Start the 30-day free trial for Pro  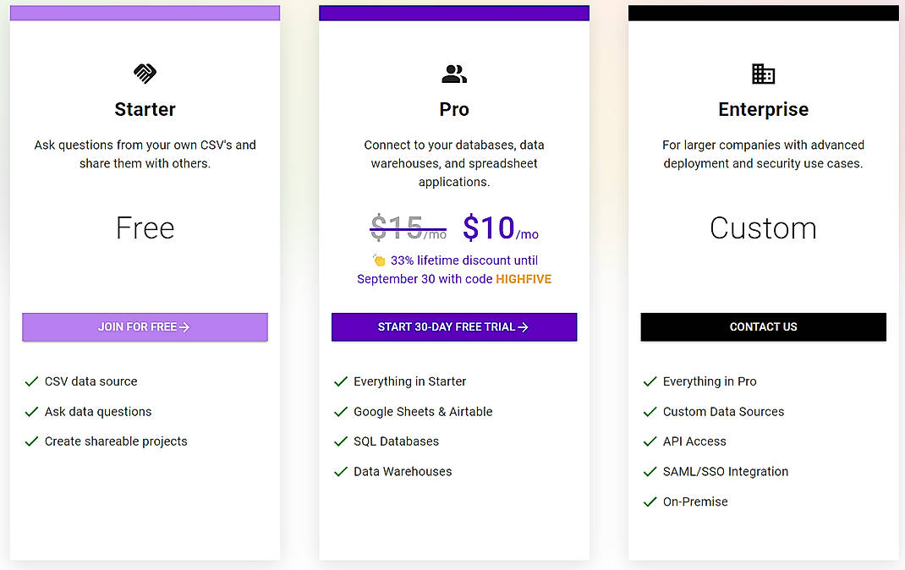click(x=453, y=327)
